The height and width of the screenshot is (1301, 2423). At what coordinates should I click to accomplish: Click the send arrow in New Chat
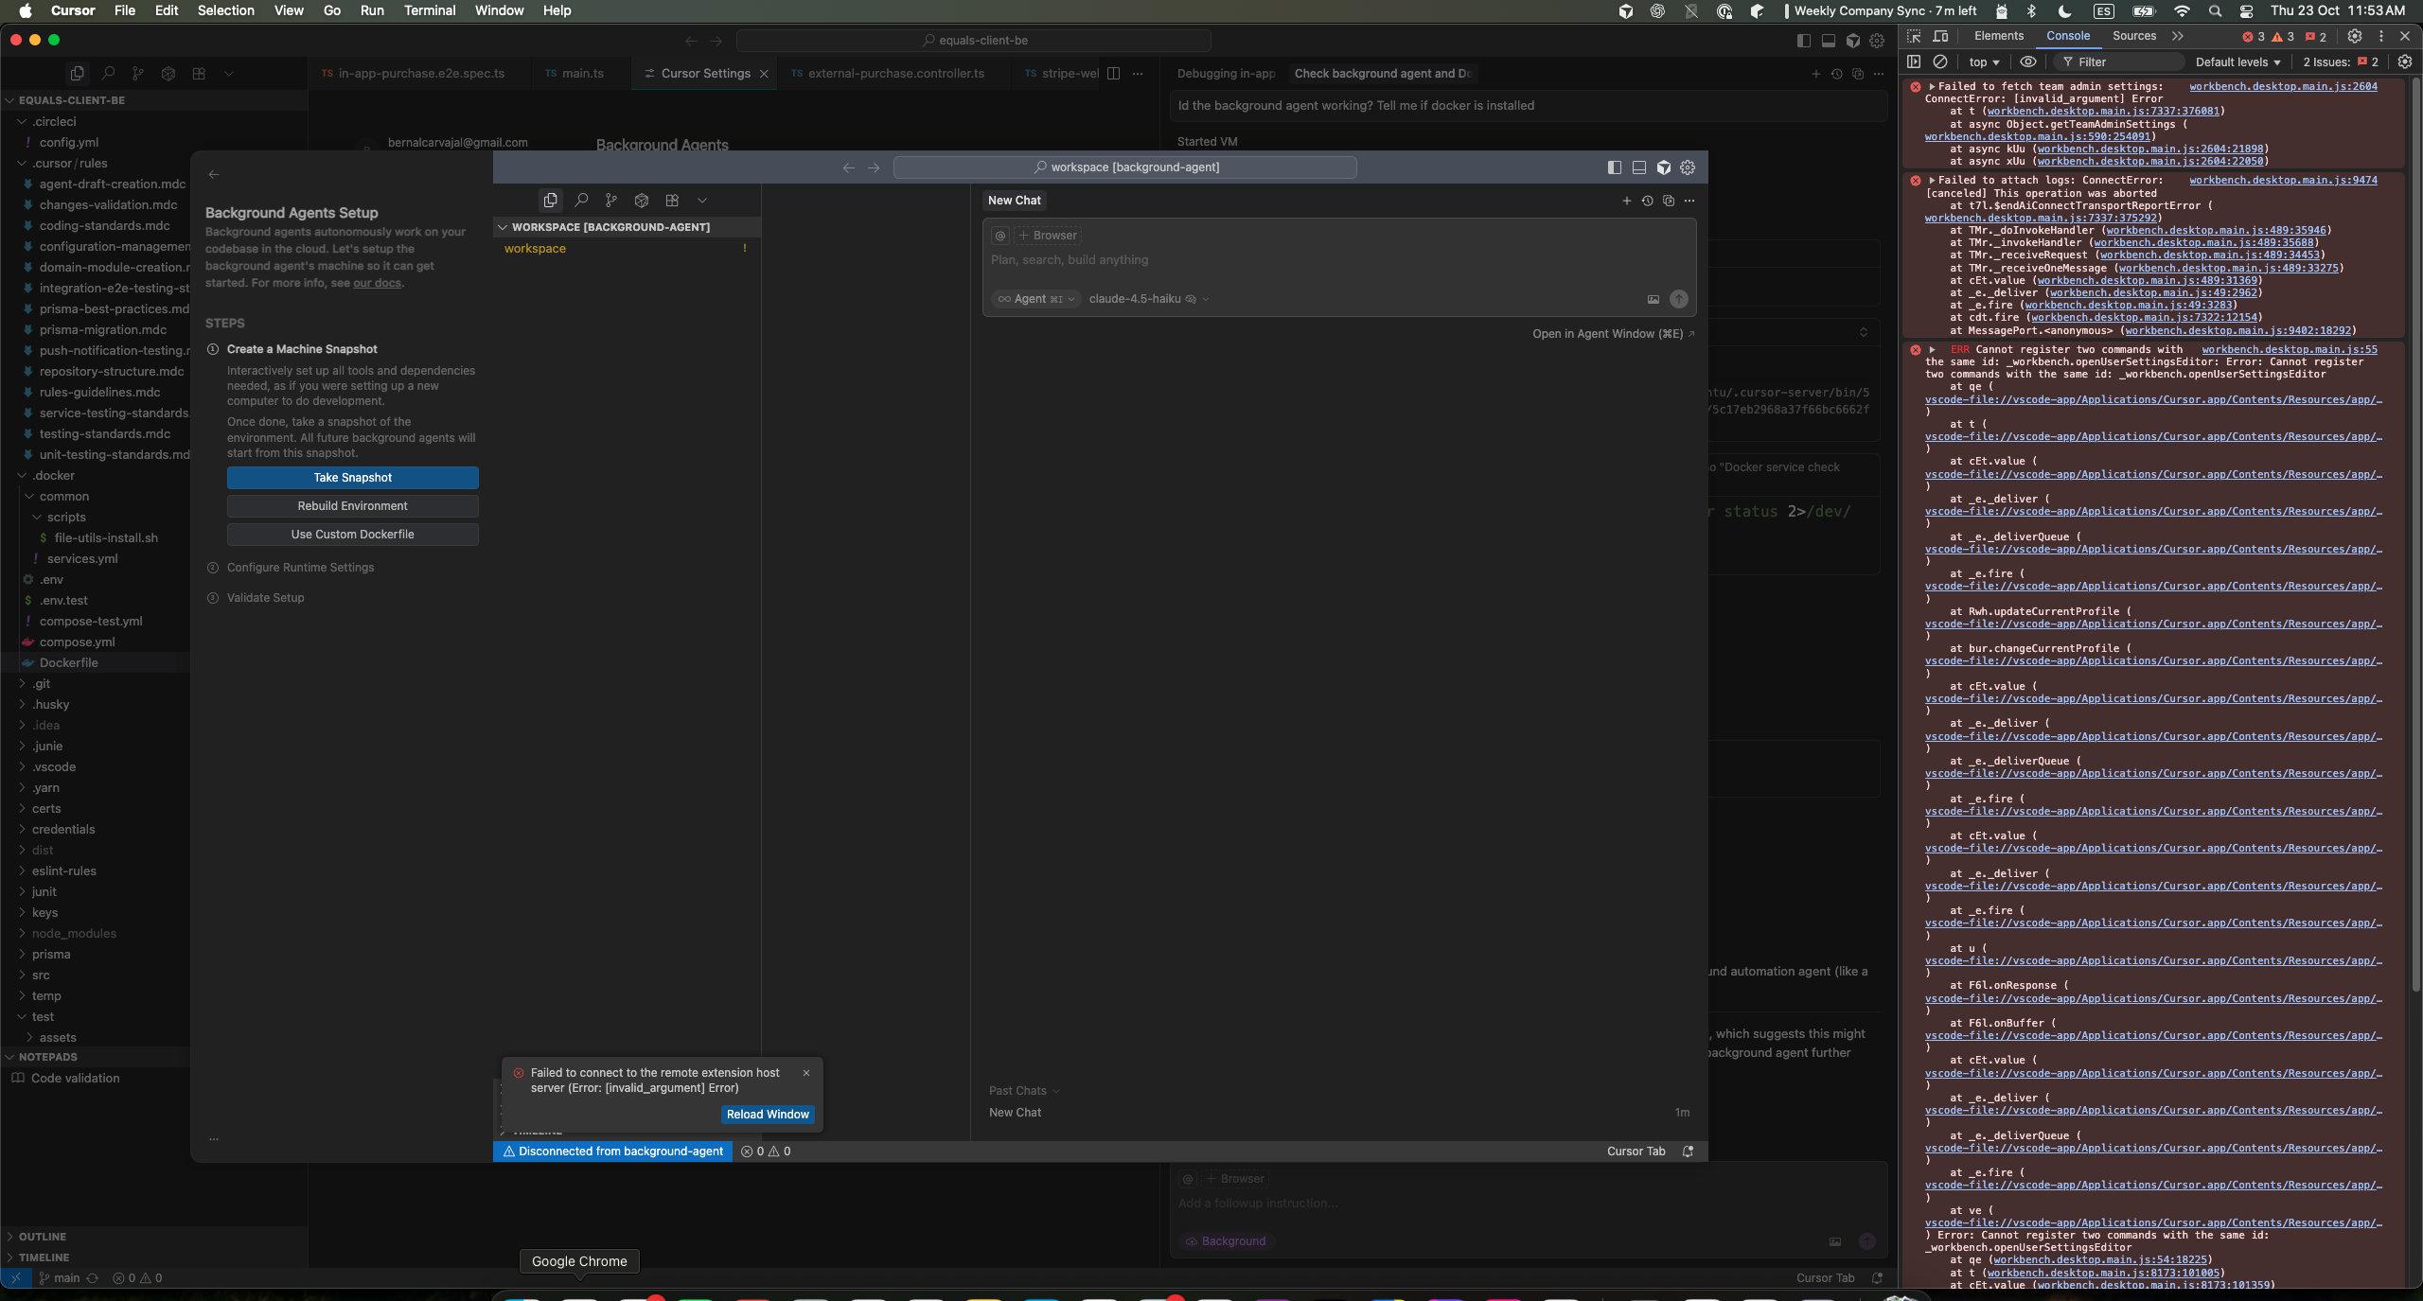click(x=1678, y=299)
